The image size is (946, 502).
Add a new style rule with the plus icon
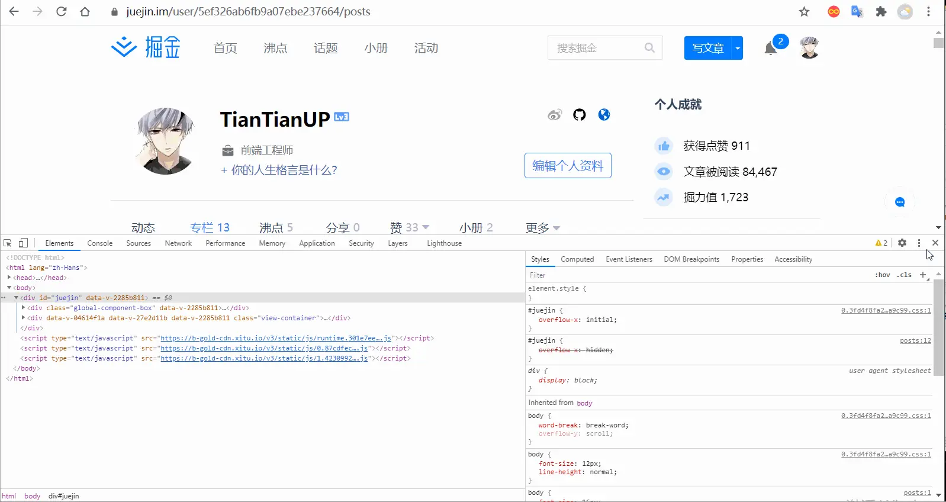pos(923,275)
